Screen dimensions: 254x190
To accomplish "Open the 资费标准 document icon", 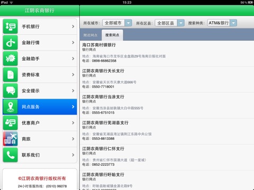I will 11,74.
